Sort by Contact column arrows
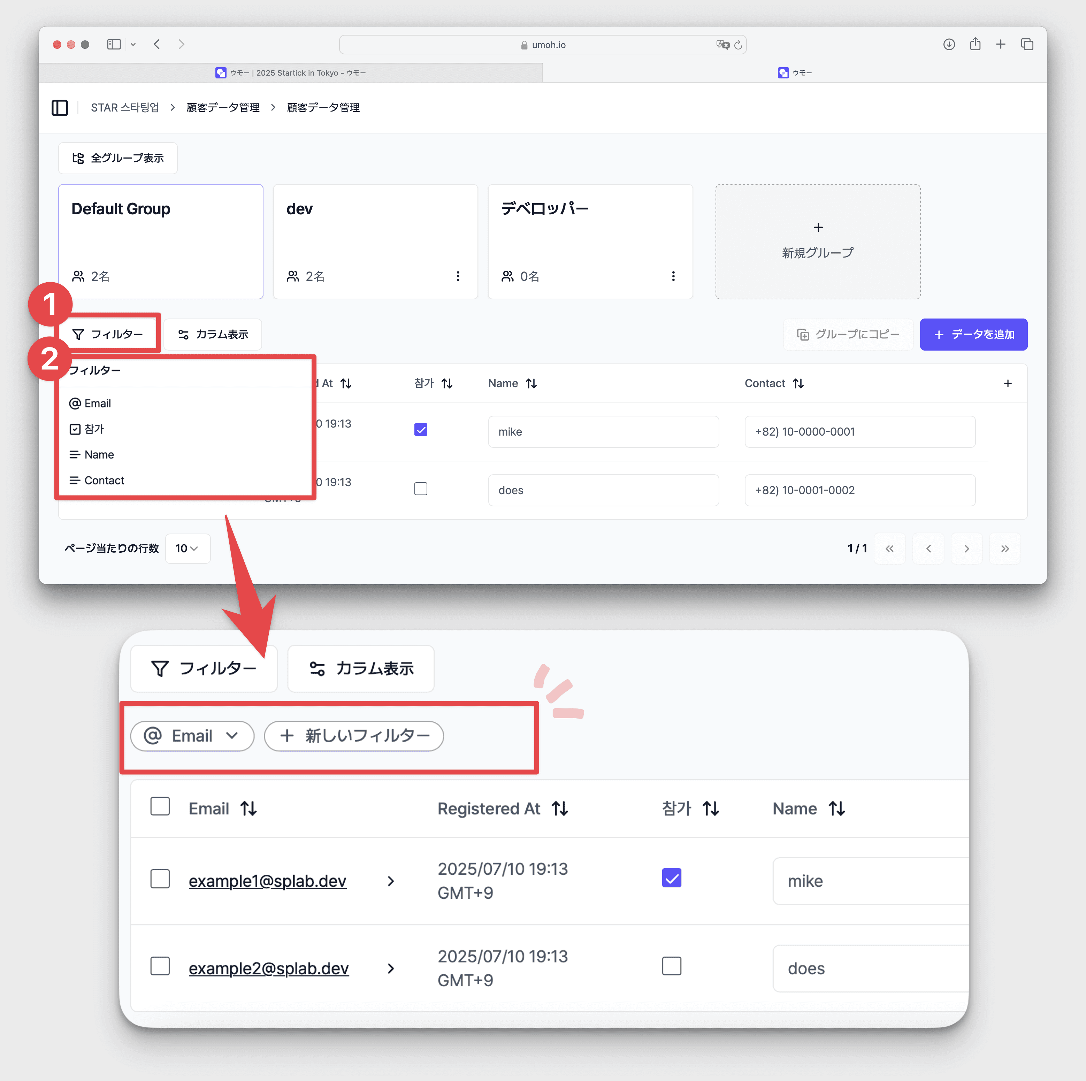The width and height of the screenshot is (1086, 1081). coord(798,383)
